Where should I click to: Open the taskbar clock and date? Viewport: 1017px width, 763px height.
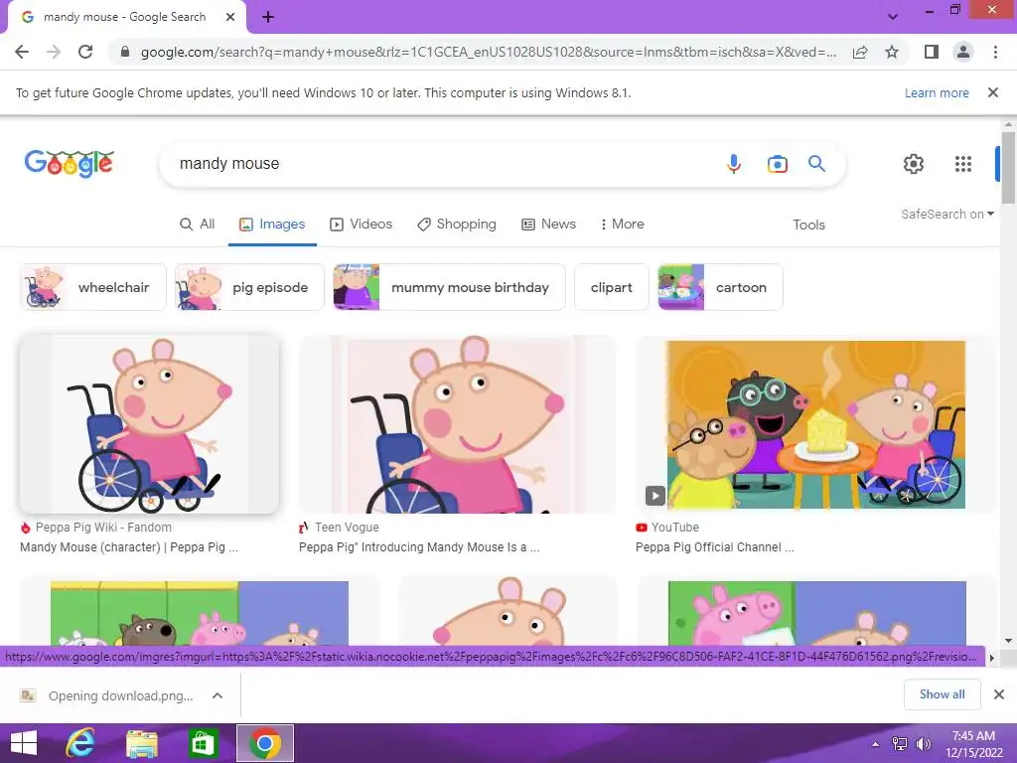tap(973, 744)
